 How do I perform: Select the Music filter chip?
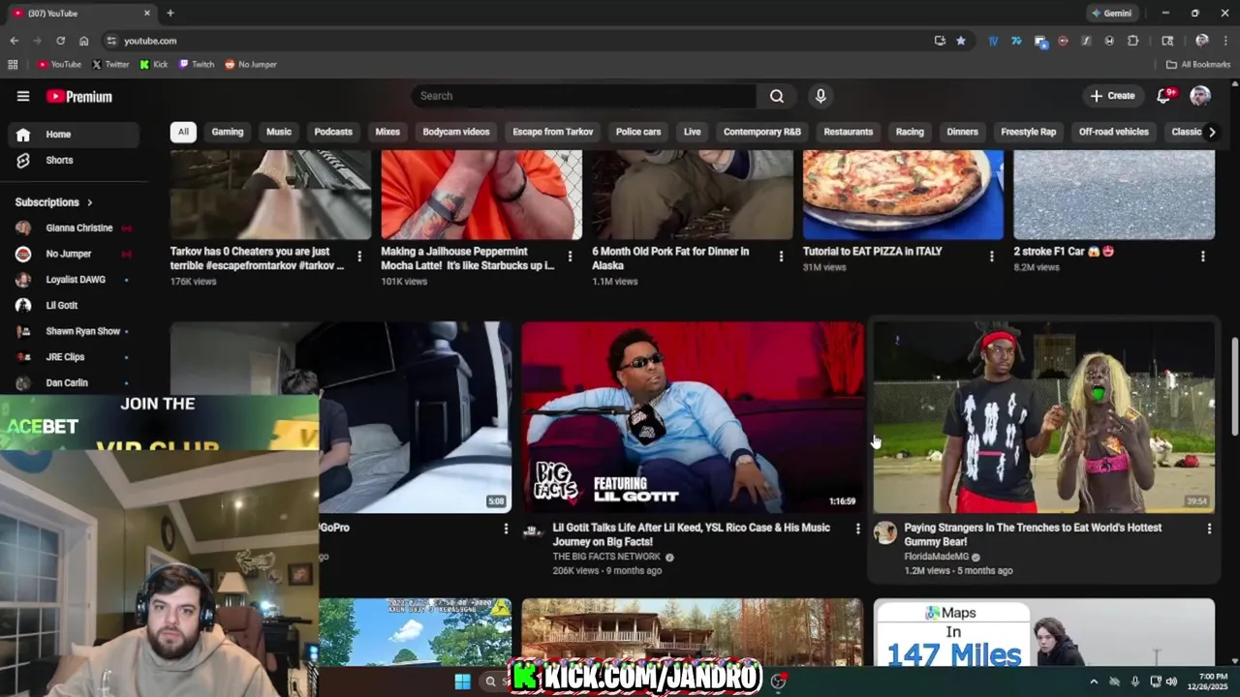click(x=279, y=132)
